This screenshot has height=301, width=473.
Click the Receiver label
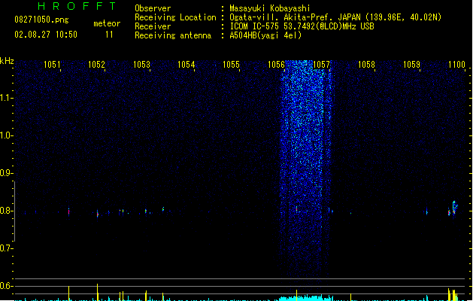coord(153,26)
